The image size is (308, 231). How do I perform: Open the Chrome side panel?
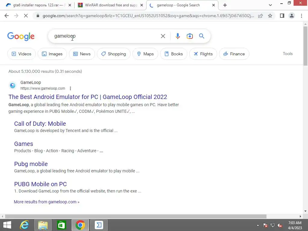[282, 16]
